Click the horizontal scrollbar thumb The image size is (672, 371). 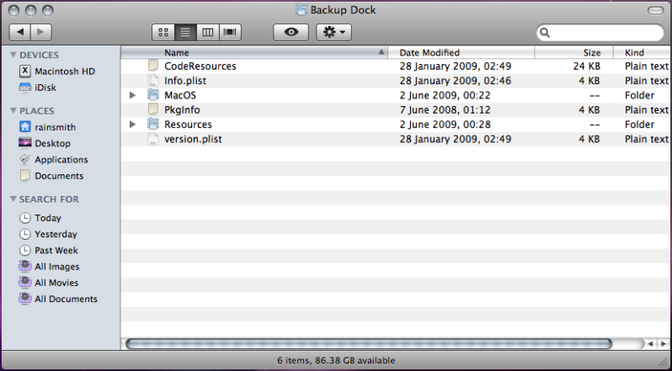coord(369,343)
